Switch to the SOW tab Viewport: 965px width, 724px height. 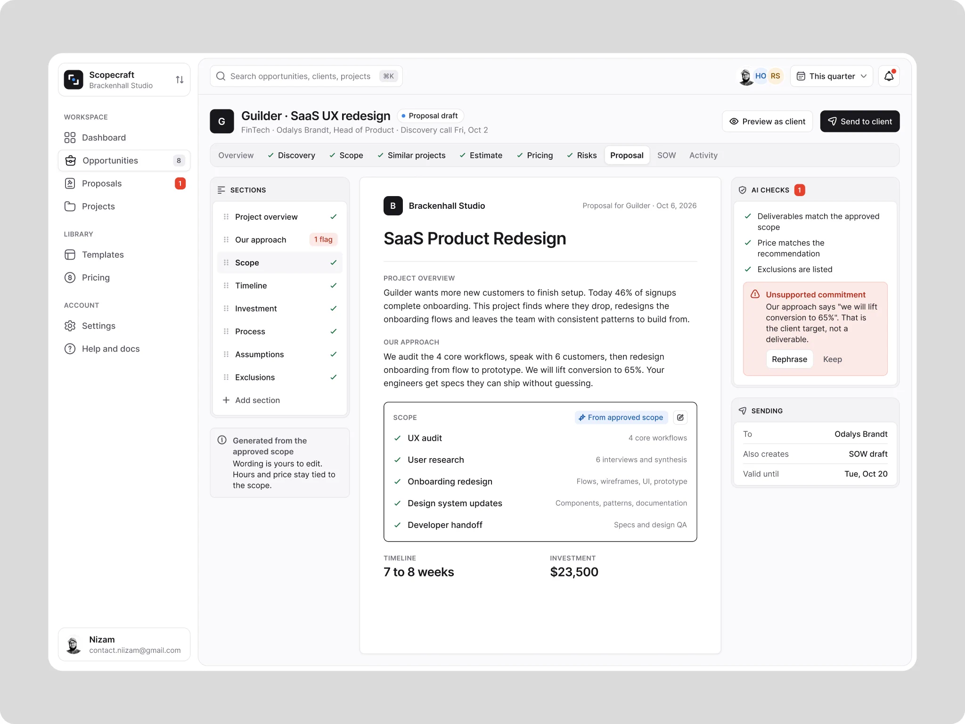point(666,156)
